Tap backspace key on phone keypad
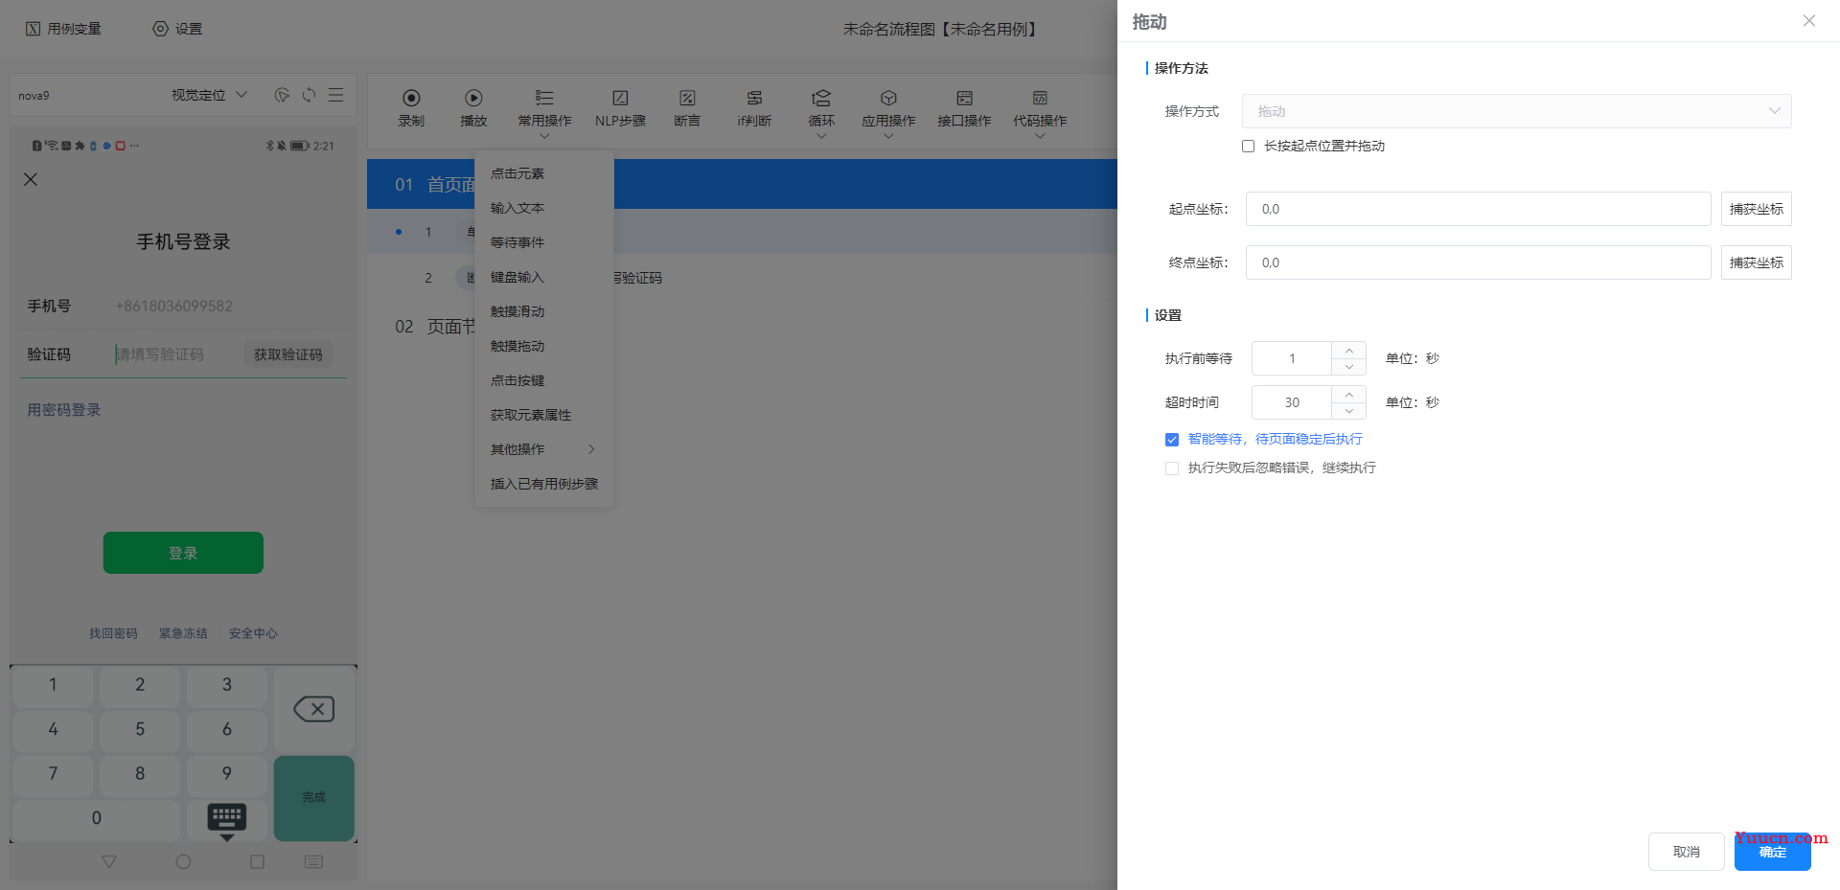The height and width of the screenshot is (890, 1840). [x=313, y=709]
